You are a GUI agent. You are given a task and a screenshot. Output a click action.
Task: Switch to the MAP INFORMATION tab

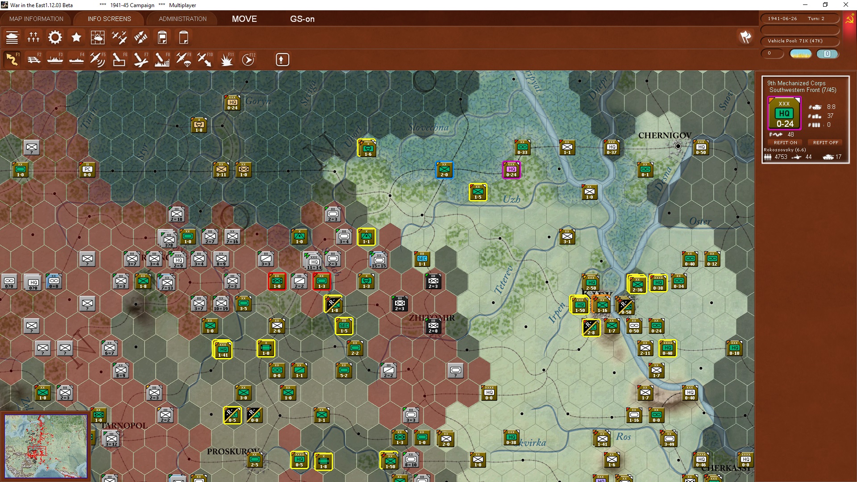(x=36, y=19)
